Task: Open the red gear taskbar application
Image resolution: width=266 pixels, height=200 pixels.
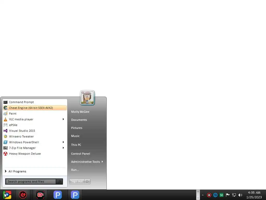Action: point(23,195)
